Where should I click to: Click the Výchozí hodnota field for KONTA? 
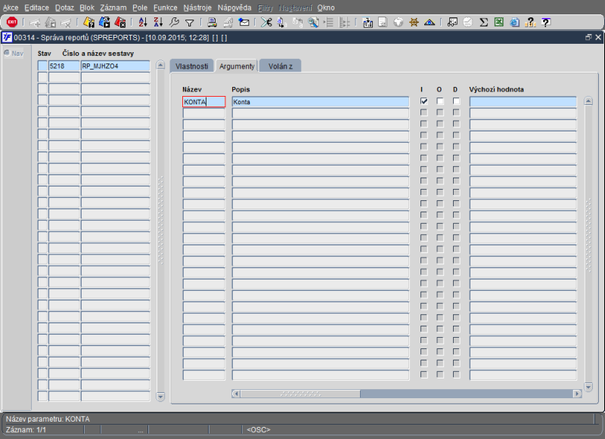[523, 102]
